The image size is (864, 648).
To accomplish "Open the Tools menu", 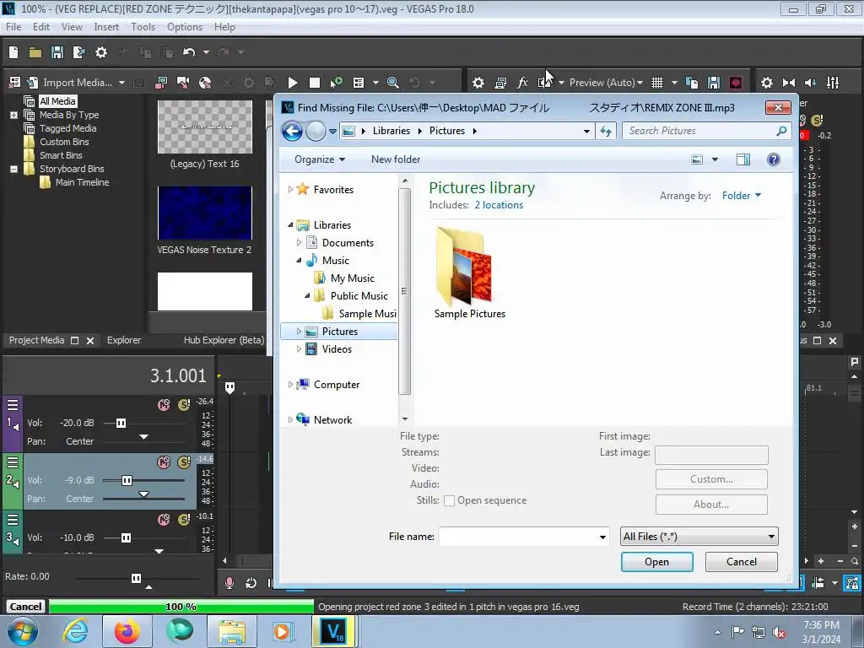I will coord(143,27).
